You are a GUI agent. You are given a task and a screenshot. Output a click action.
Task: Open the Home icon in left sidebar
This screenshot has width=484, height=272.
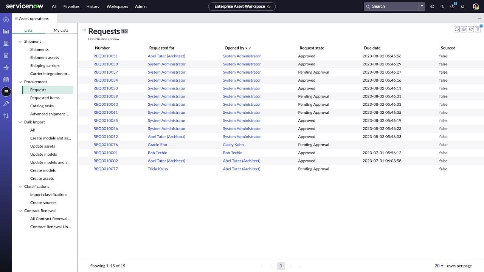click(6, 19)
